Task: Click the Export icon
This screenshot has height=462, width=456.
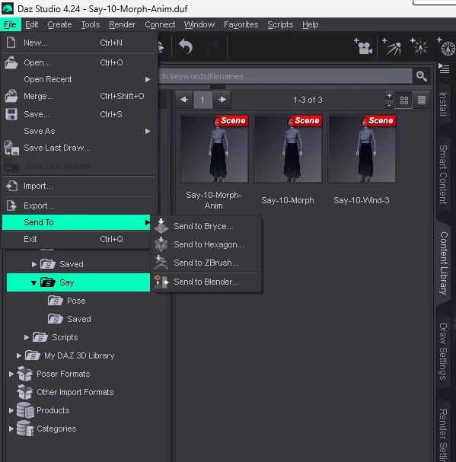Action: (11, 206)
